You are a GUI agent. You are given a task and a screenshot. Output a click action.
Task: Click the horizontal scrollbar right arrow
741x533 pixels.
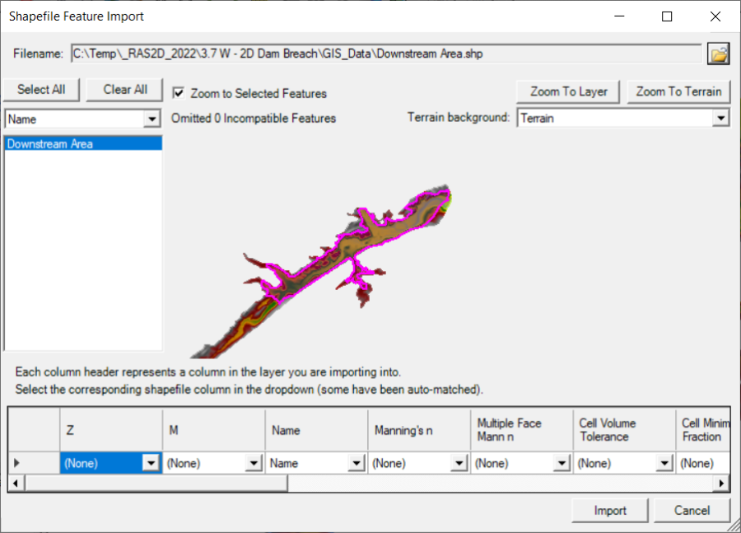(721, 484)
